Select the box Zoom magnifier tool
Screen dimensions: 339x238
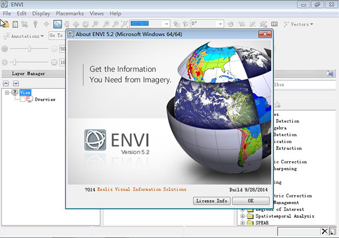tap(95, 24)
